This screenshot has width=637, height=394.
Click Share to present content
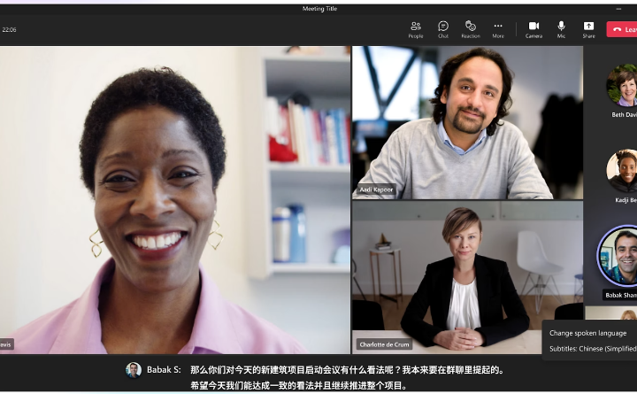click(588, 29)
